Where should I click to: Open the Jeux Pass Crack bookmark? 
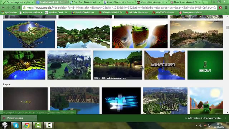point(57,13)
